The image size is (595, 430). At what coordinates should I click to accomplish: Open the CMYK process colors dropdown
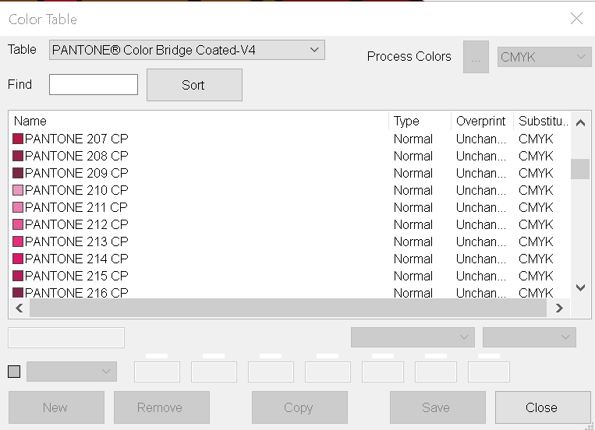[x=544, y=57]
